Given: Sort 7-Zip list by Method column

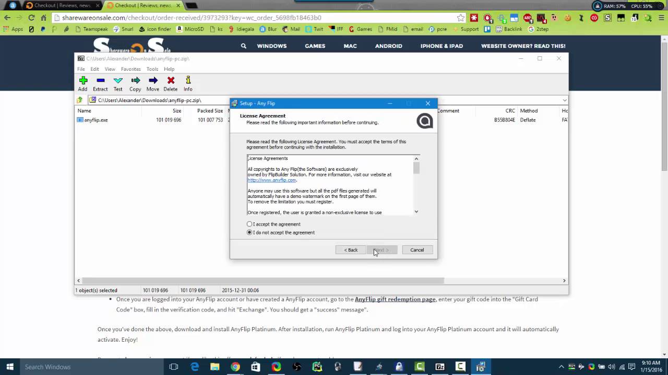Looking at the screenshot, I should (x=529, y=111).
